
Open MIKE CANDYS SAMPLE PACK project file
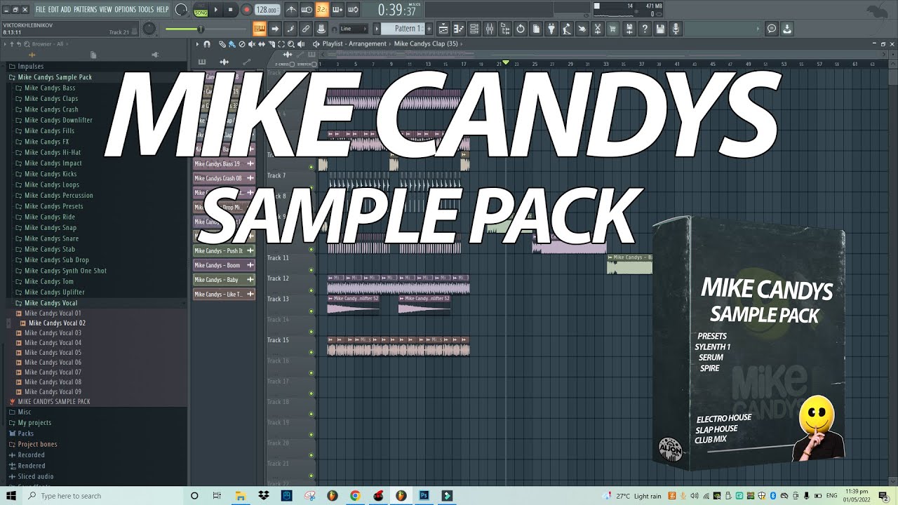[54, 402]
